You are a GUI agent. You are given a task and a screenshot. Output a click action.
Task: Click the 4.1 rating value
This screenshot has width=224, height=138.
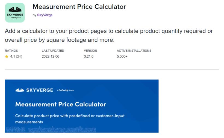point(12,57)
